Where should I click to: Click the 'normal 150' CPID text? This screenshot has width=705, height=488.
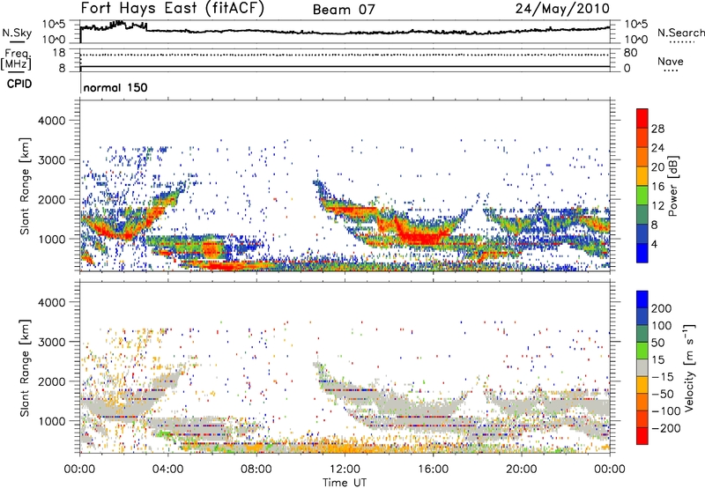115,87
